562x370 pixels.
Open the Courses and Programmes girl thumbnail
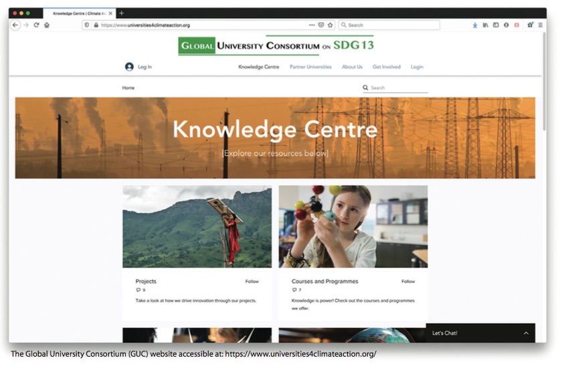[x=353, y=226]
